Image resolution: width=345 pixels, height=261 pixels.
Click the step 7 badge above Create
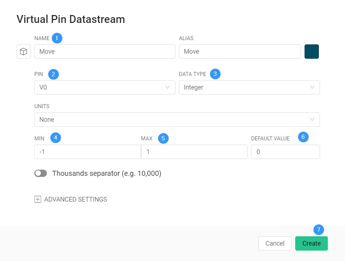[319, 230]
